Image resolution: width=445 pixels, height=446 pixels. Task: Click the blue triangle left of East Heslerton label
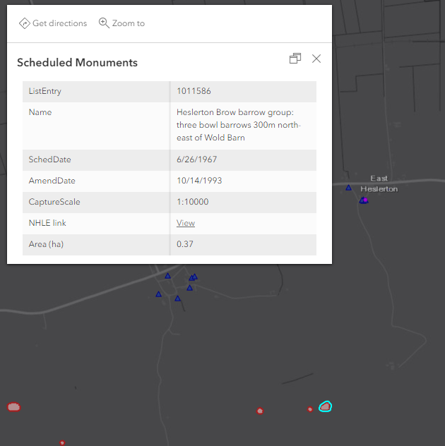tap(348, 188)
